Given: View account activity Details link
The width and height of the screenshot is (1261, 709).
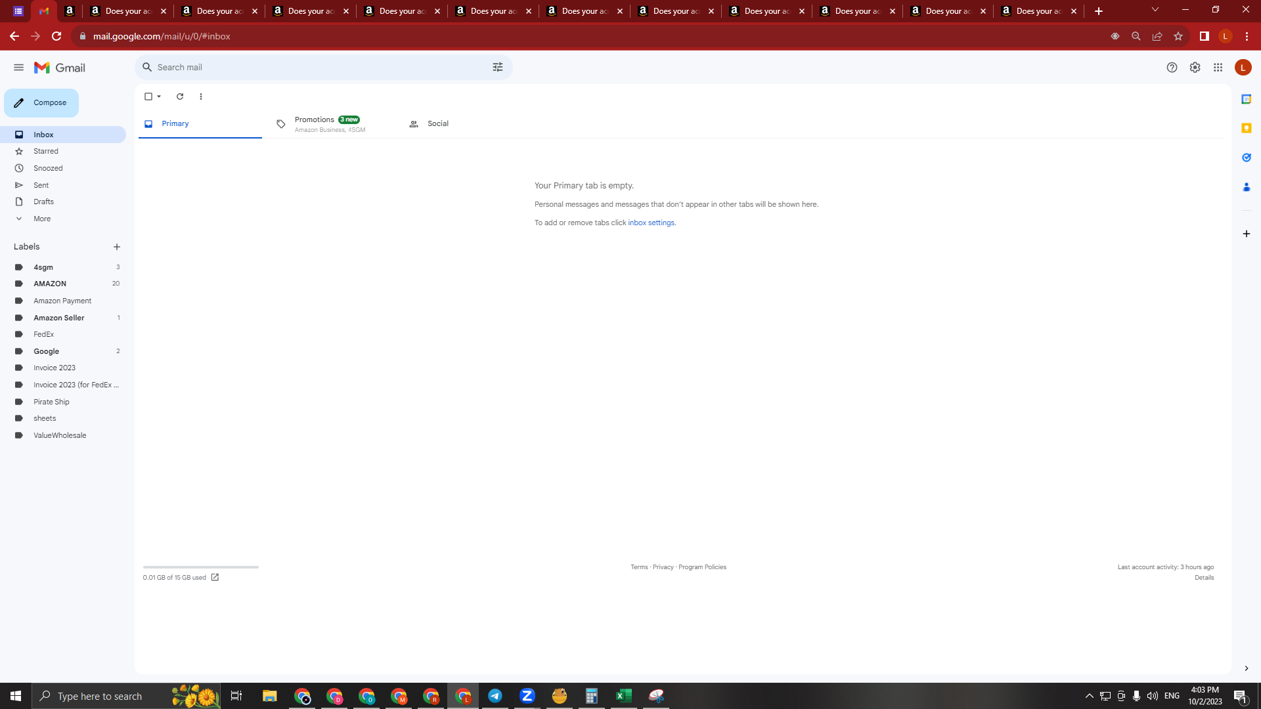Looking at the screenshot, I should (x=1205, y=578).
